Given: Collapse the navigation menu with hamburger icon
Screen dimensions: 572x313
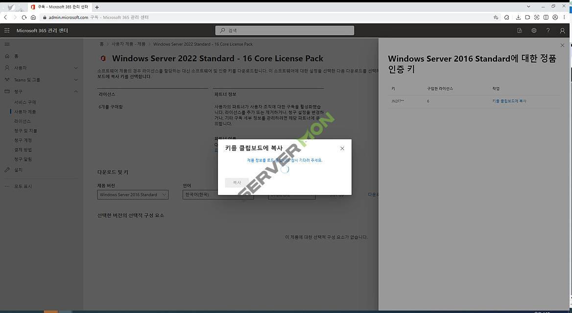Looking at the screenshot, I should click(7, 44).
